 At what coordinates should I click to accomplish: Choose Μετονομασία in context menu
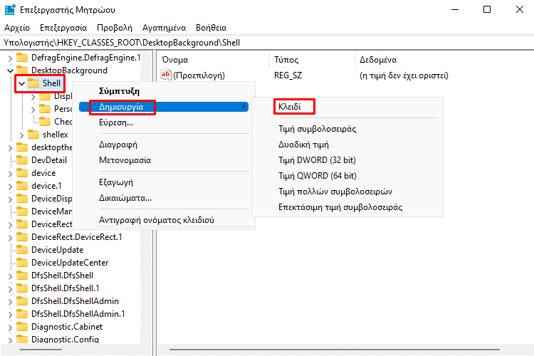164,160
